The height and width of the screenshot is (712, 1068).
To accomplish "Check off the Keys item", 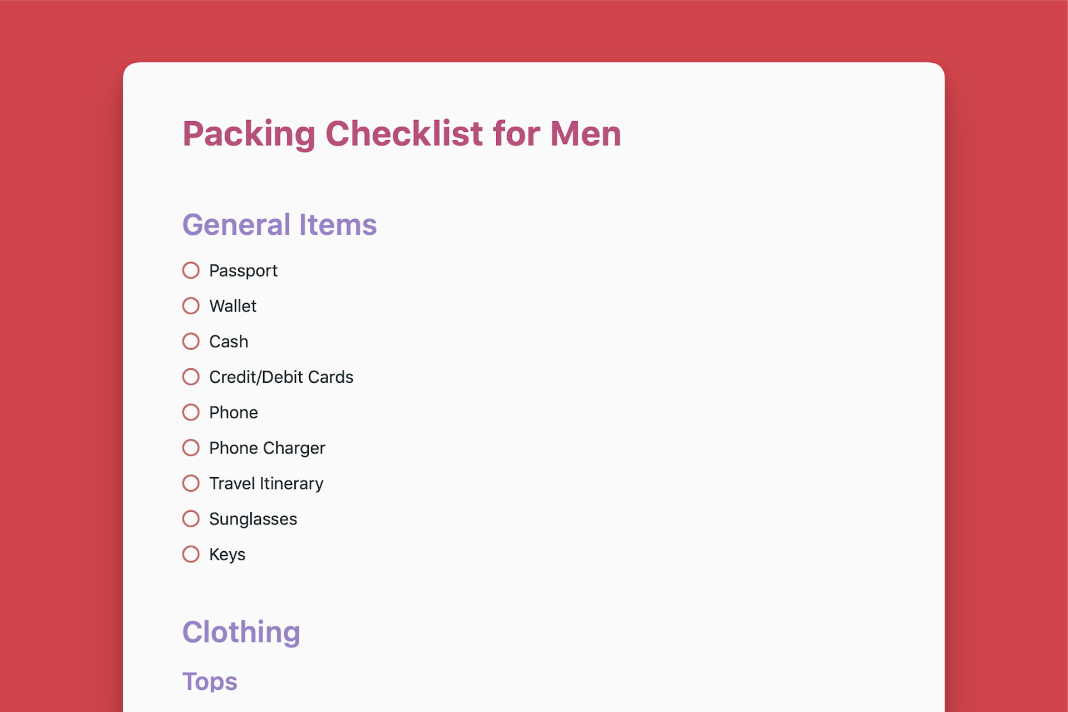I will pyautogui.click(x=191, y=554).
